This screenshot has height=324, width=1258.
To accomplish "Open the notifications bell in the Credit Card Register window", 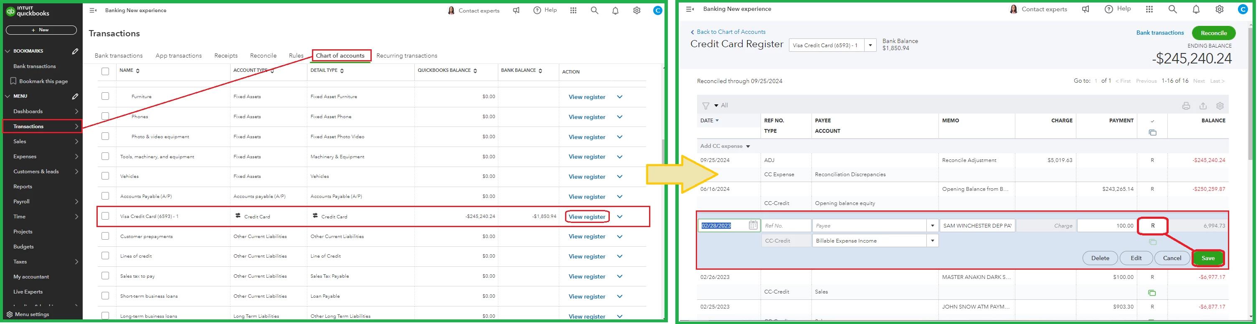I will (x=1196, y=9).
